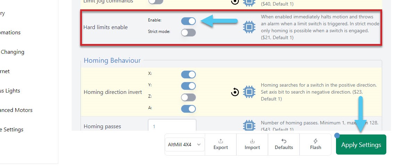395x166 pixels.
Task: Click reset arrow icon for Homing direction invert
Action: point(235,92)
